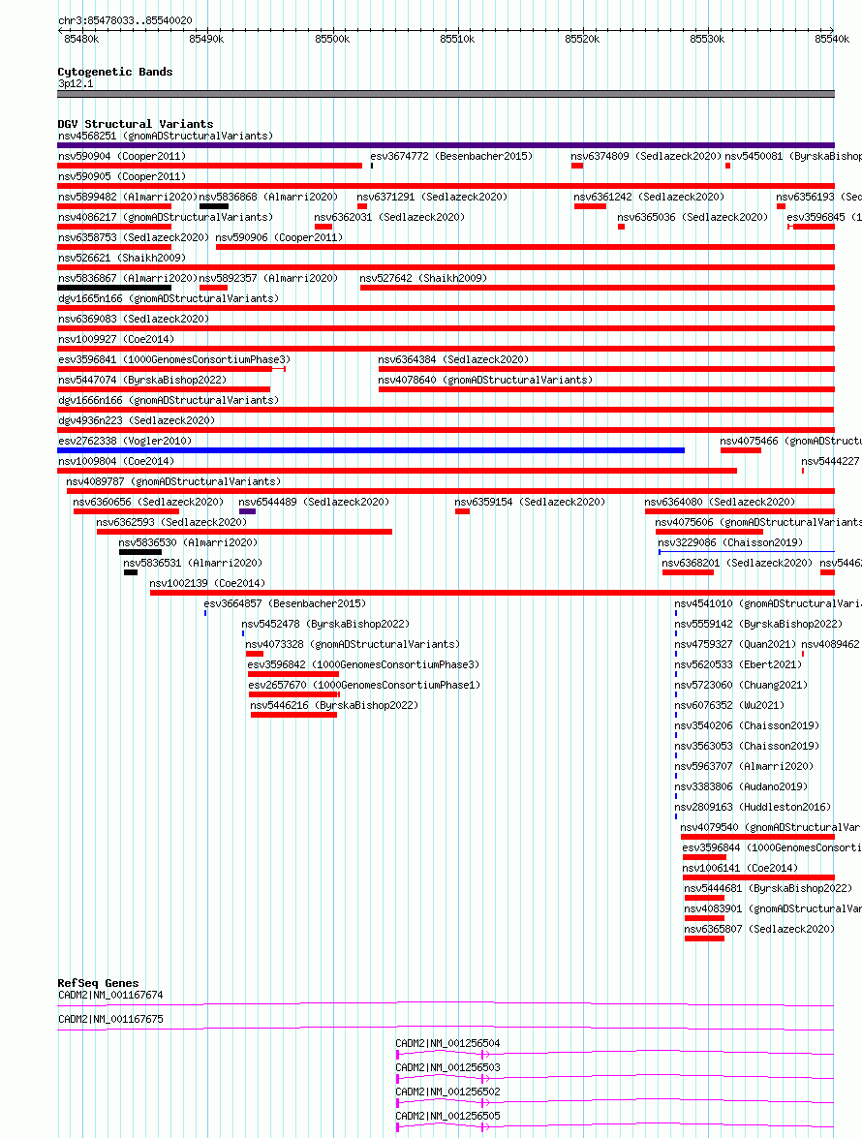
Task: Select nsv5447074 (ByrskaBishop2022) label
Action: click(x=142, y=380)
